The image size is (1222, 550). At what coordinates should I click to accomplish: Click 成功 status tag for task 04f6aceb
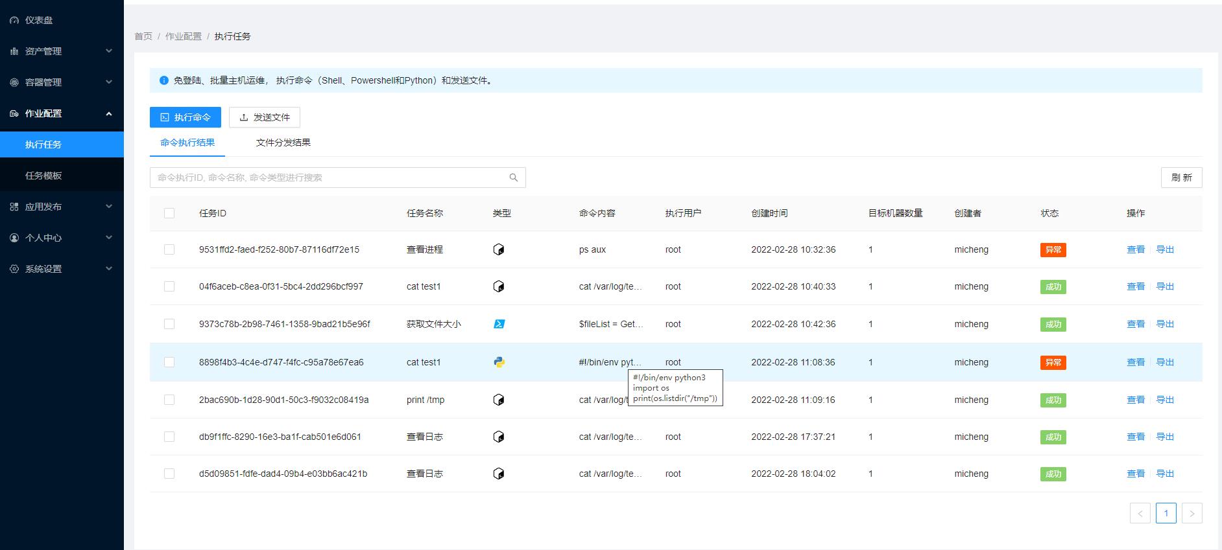pyautogui.click(x=1053, y=287)
